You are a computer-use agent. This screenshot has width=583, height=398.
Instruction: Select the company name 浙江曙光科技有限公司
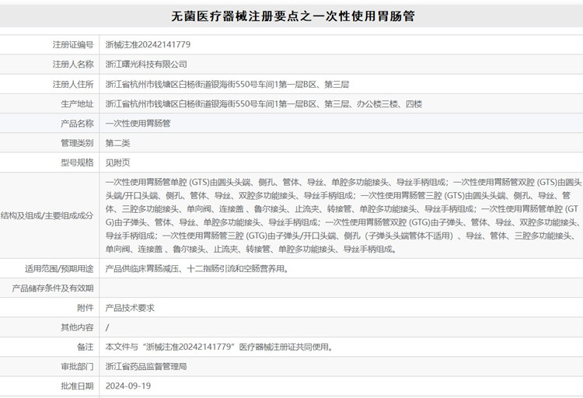click(146, 65)
